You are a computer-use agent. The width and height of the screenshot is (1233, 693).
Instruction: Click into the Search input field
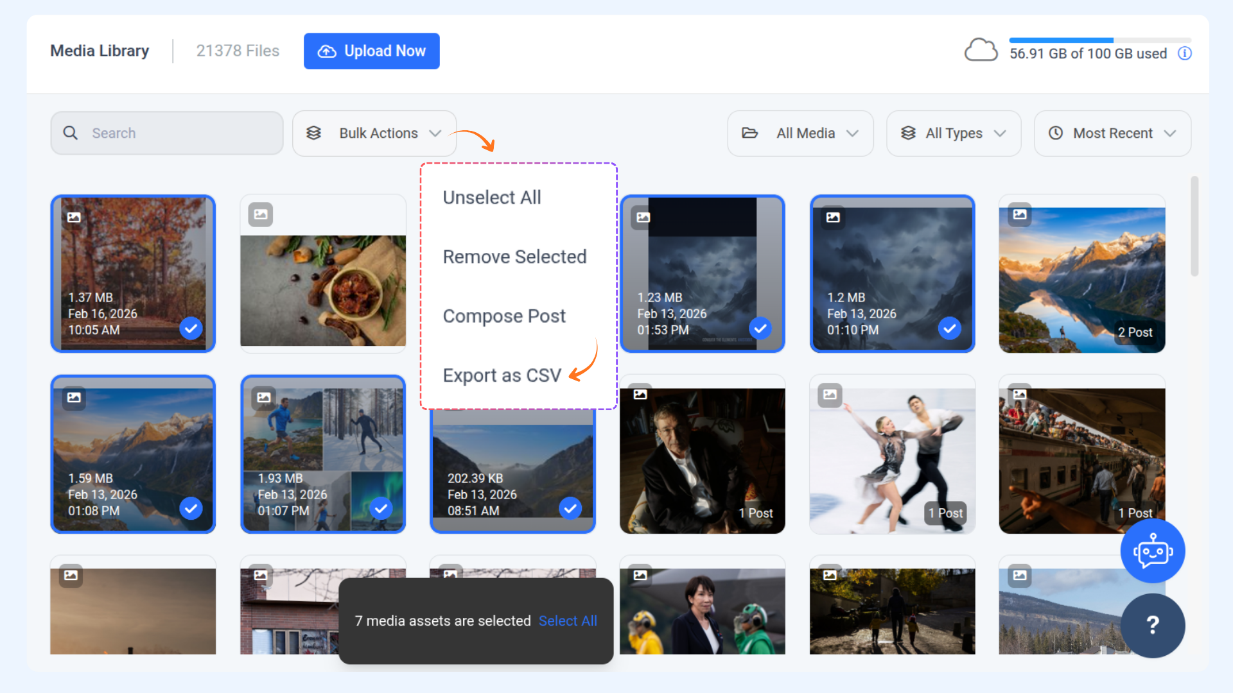180,133
